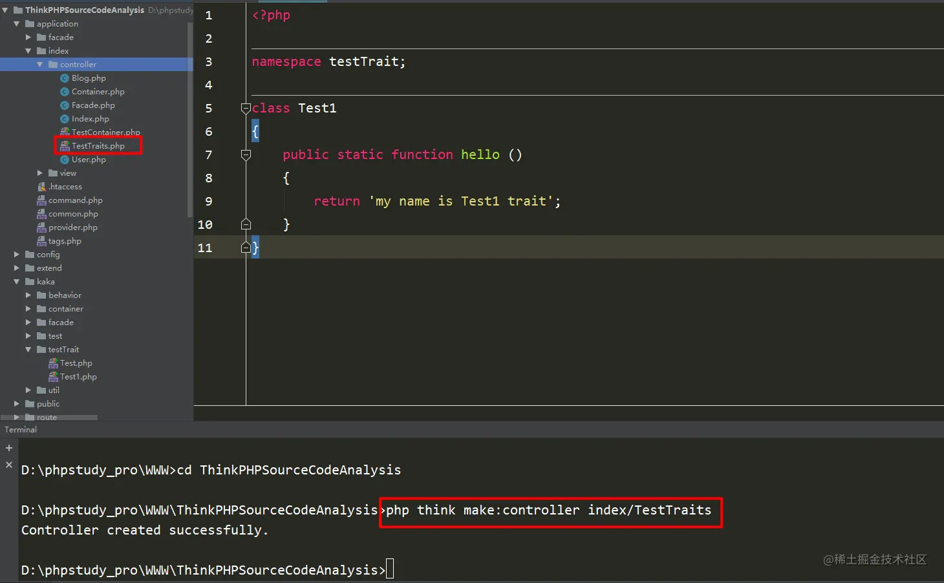The height and width of the screenshot is (583, 944).
Task: Expand the util folder arrow
Action: click(28, 390)
